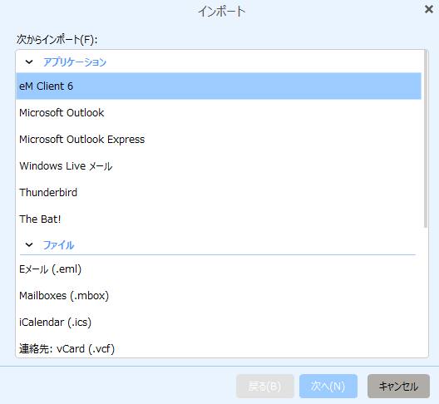Screen dimensions: 439x404
Task: Click the 次へ(N) next button
Action: 328,386
